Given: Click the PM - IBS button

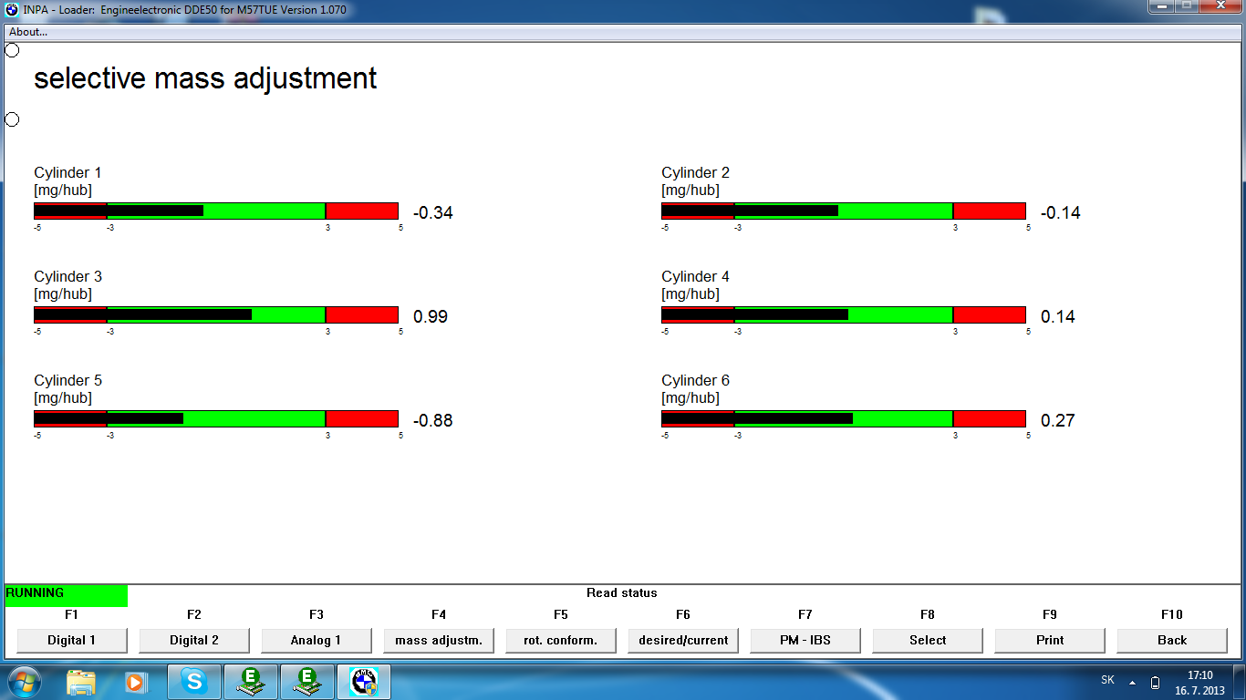Looking at the screenshot, I should point(805,640).
